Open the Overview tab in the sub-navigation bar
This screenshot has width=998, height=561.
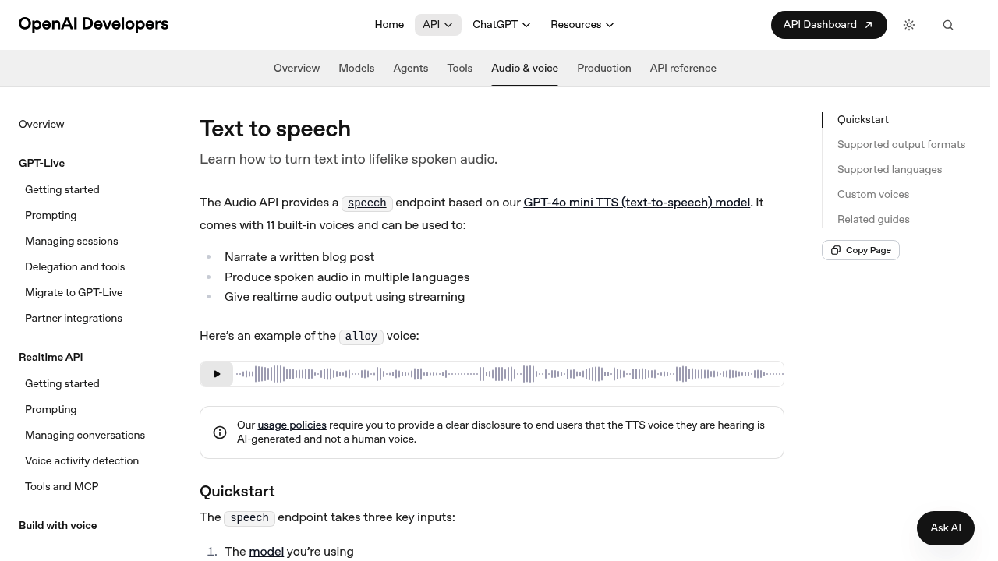pos(296,69)
